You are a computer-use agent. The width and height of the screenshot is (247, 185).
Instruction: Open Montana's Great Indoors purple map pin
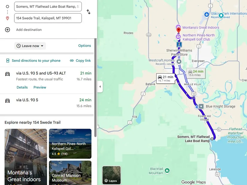[x=178, y=27]
